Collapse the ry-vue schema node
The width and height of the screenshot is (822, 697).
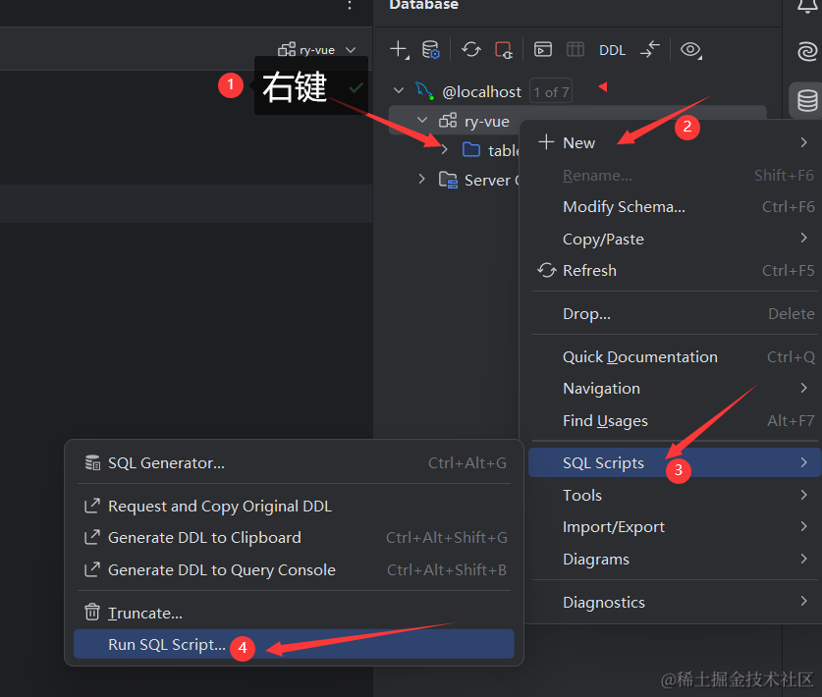pyautogui.click(x=422, y=121)
